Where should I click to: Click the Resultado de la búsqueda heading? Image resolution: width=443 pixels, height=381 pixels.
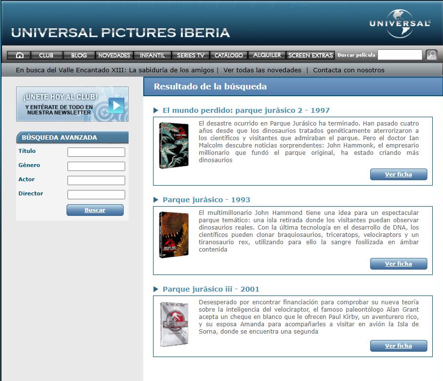[210, 86]
